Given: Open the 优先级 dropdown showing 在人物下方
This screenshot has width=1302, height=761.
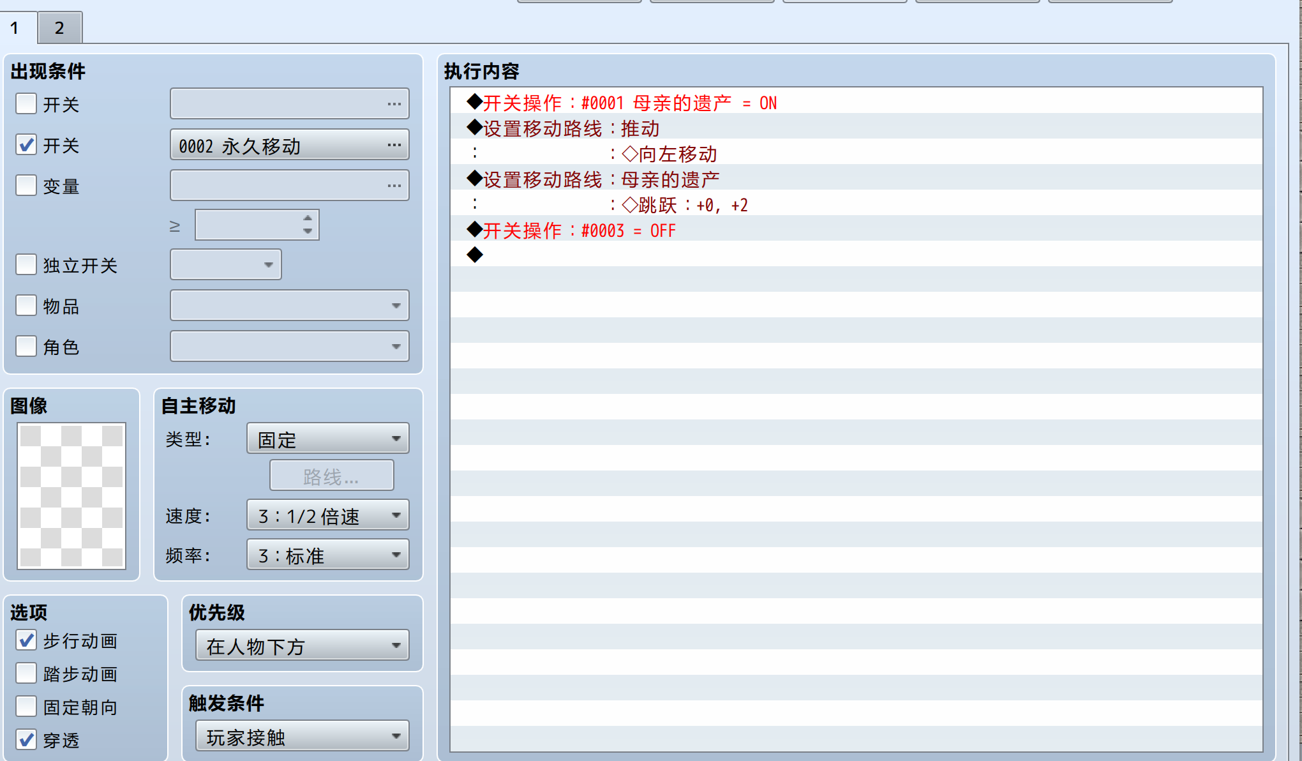Looking at the screenshot, I should (x=302, y=645).
